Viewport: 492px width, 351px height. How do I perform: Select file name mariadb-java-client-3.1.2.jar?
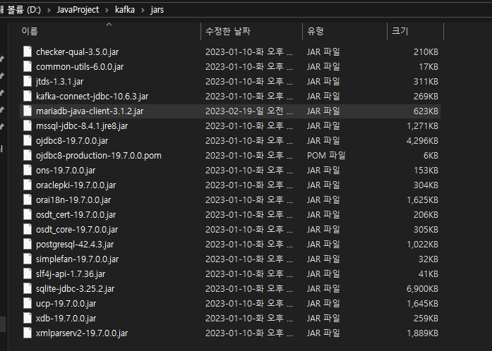click(x=90, y=111)
